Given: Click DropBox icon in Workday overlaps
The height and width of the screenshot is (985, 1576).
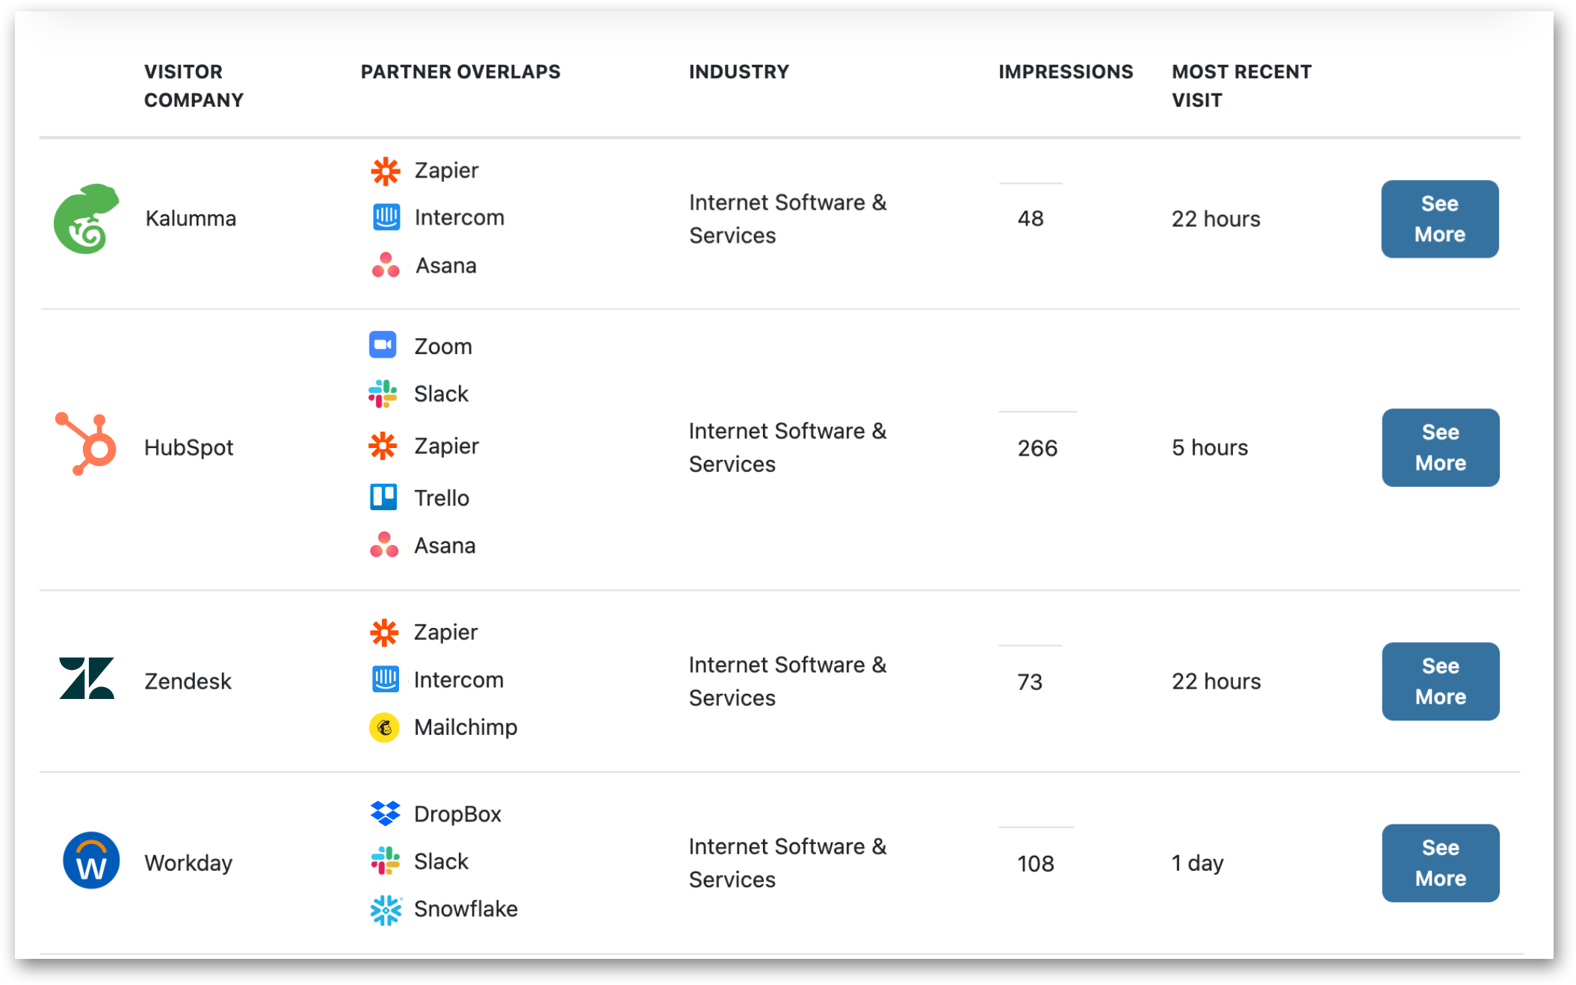Looking at the screenshot, I should pyautogui.click(x=385, y=813).
